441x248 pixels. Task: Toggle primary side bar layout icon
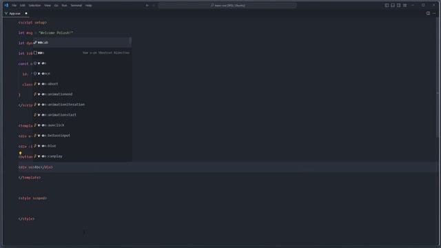pos(387,6)
